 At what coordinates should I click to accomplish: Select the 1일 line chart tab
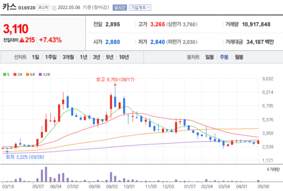(x=36, y=57)
